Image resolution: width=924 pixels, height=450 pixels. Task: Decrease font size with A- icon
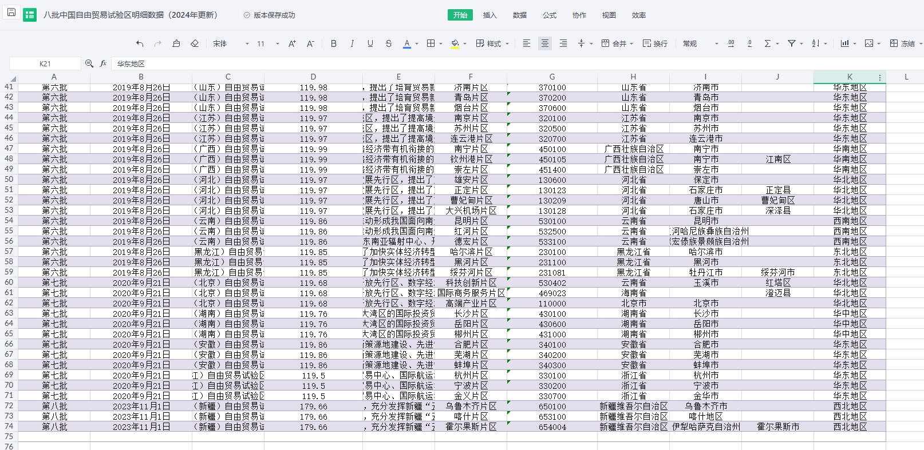(310, 43)
